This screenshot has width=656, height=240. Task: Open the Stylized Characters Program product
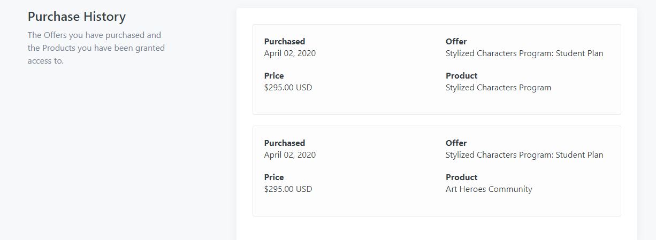[498, 88]
